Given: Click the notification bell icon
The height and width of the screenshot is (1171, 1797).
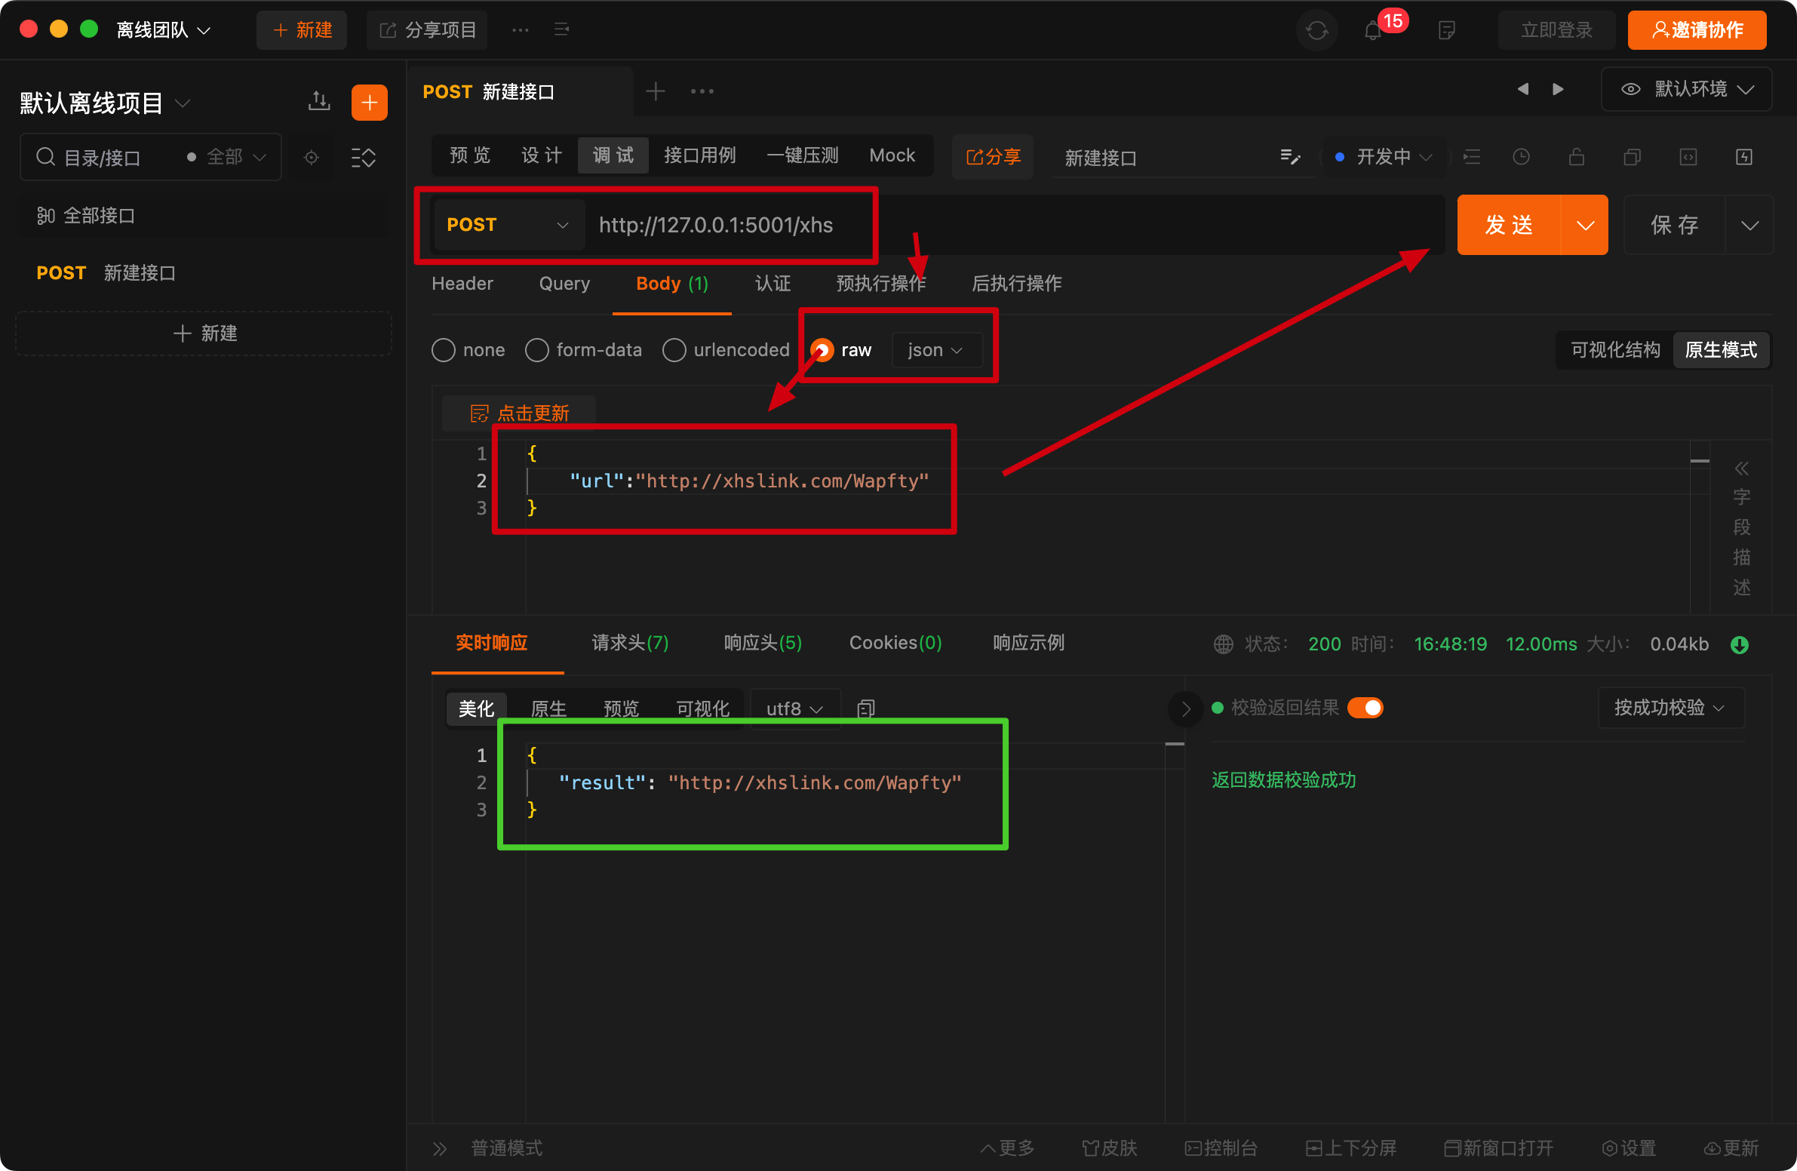Looking at the screenshot, I should 1374,31.
